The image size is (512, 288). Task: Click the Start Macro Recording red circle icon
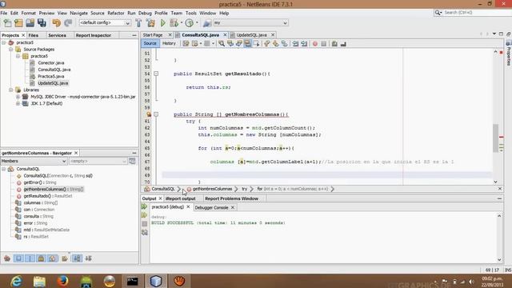tap(314, 44)
